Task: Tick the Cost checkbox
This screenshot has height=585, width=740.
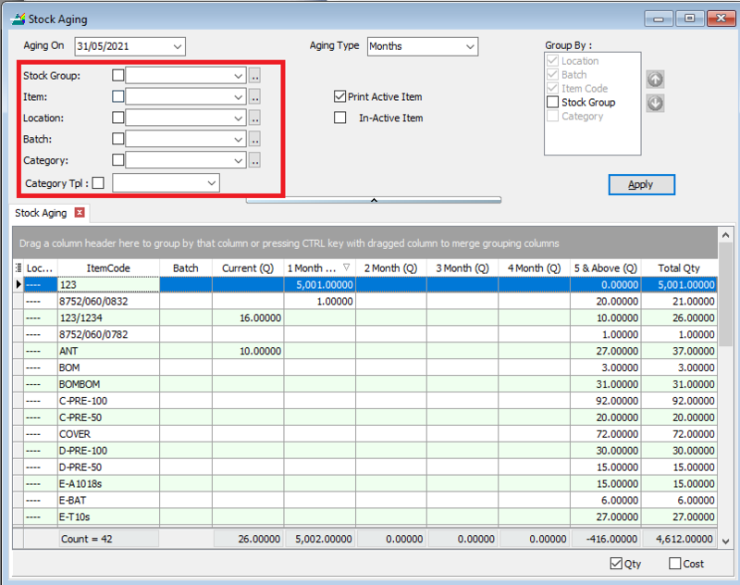Action: pos(674,564)
